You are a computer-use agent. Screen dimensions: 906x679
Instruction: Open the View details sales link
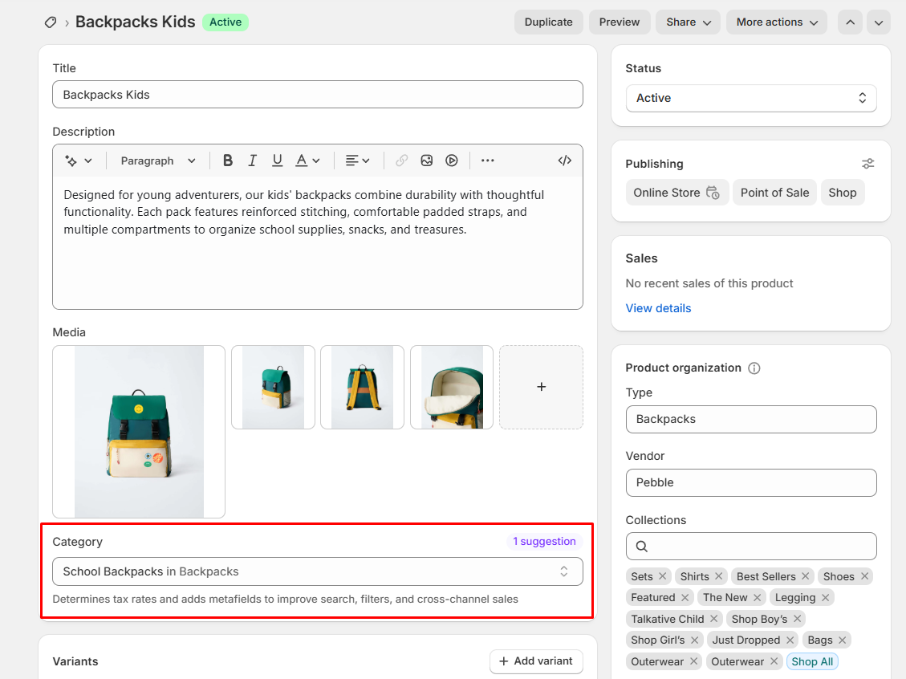(x=658, y=308)
